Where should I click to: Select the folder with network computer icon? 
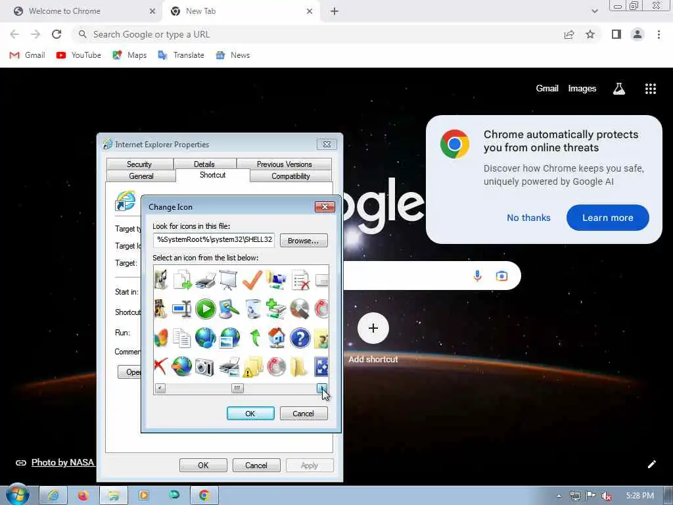pos(276,279)
